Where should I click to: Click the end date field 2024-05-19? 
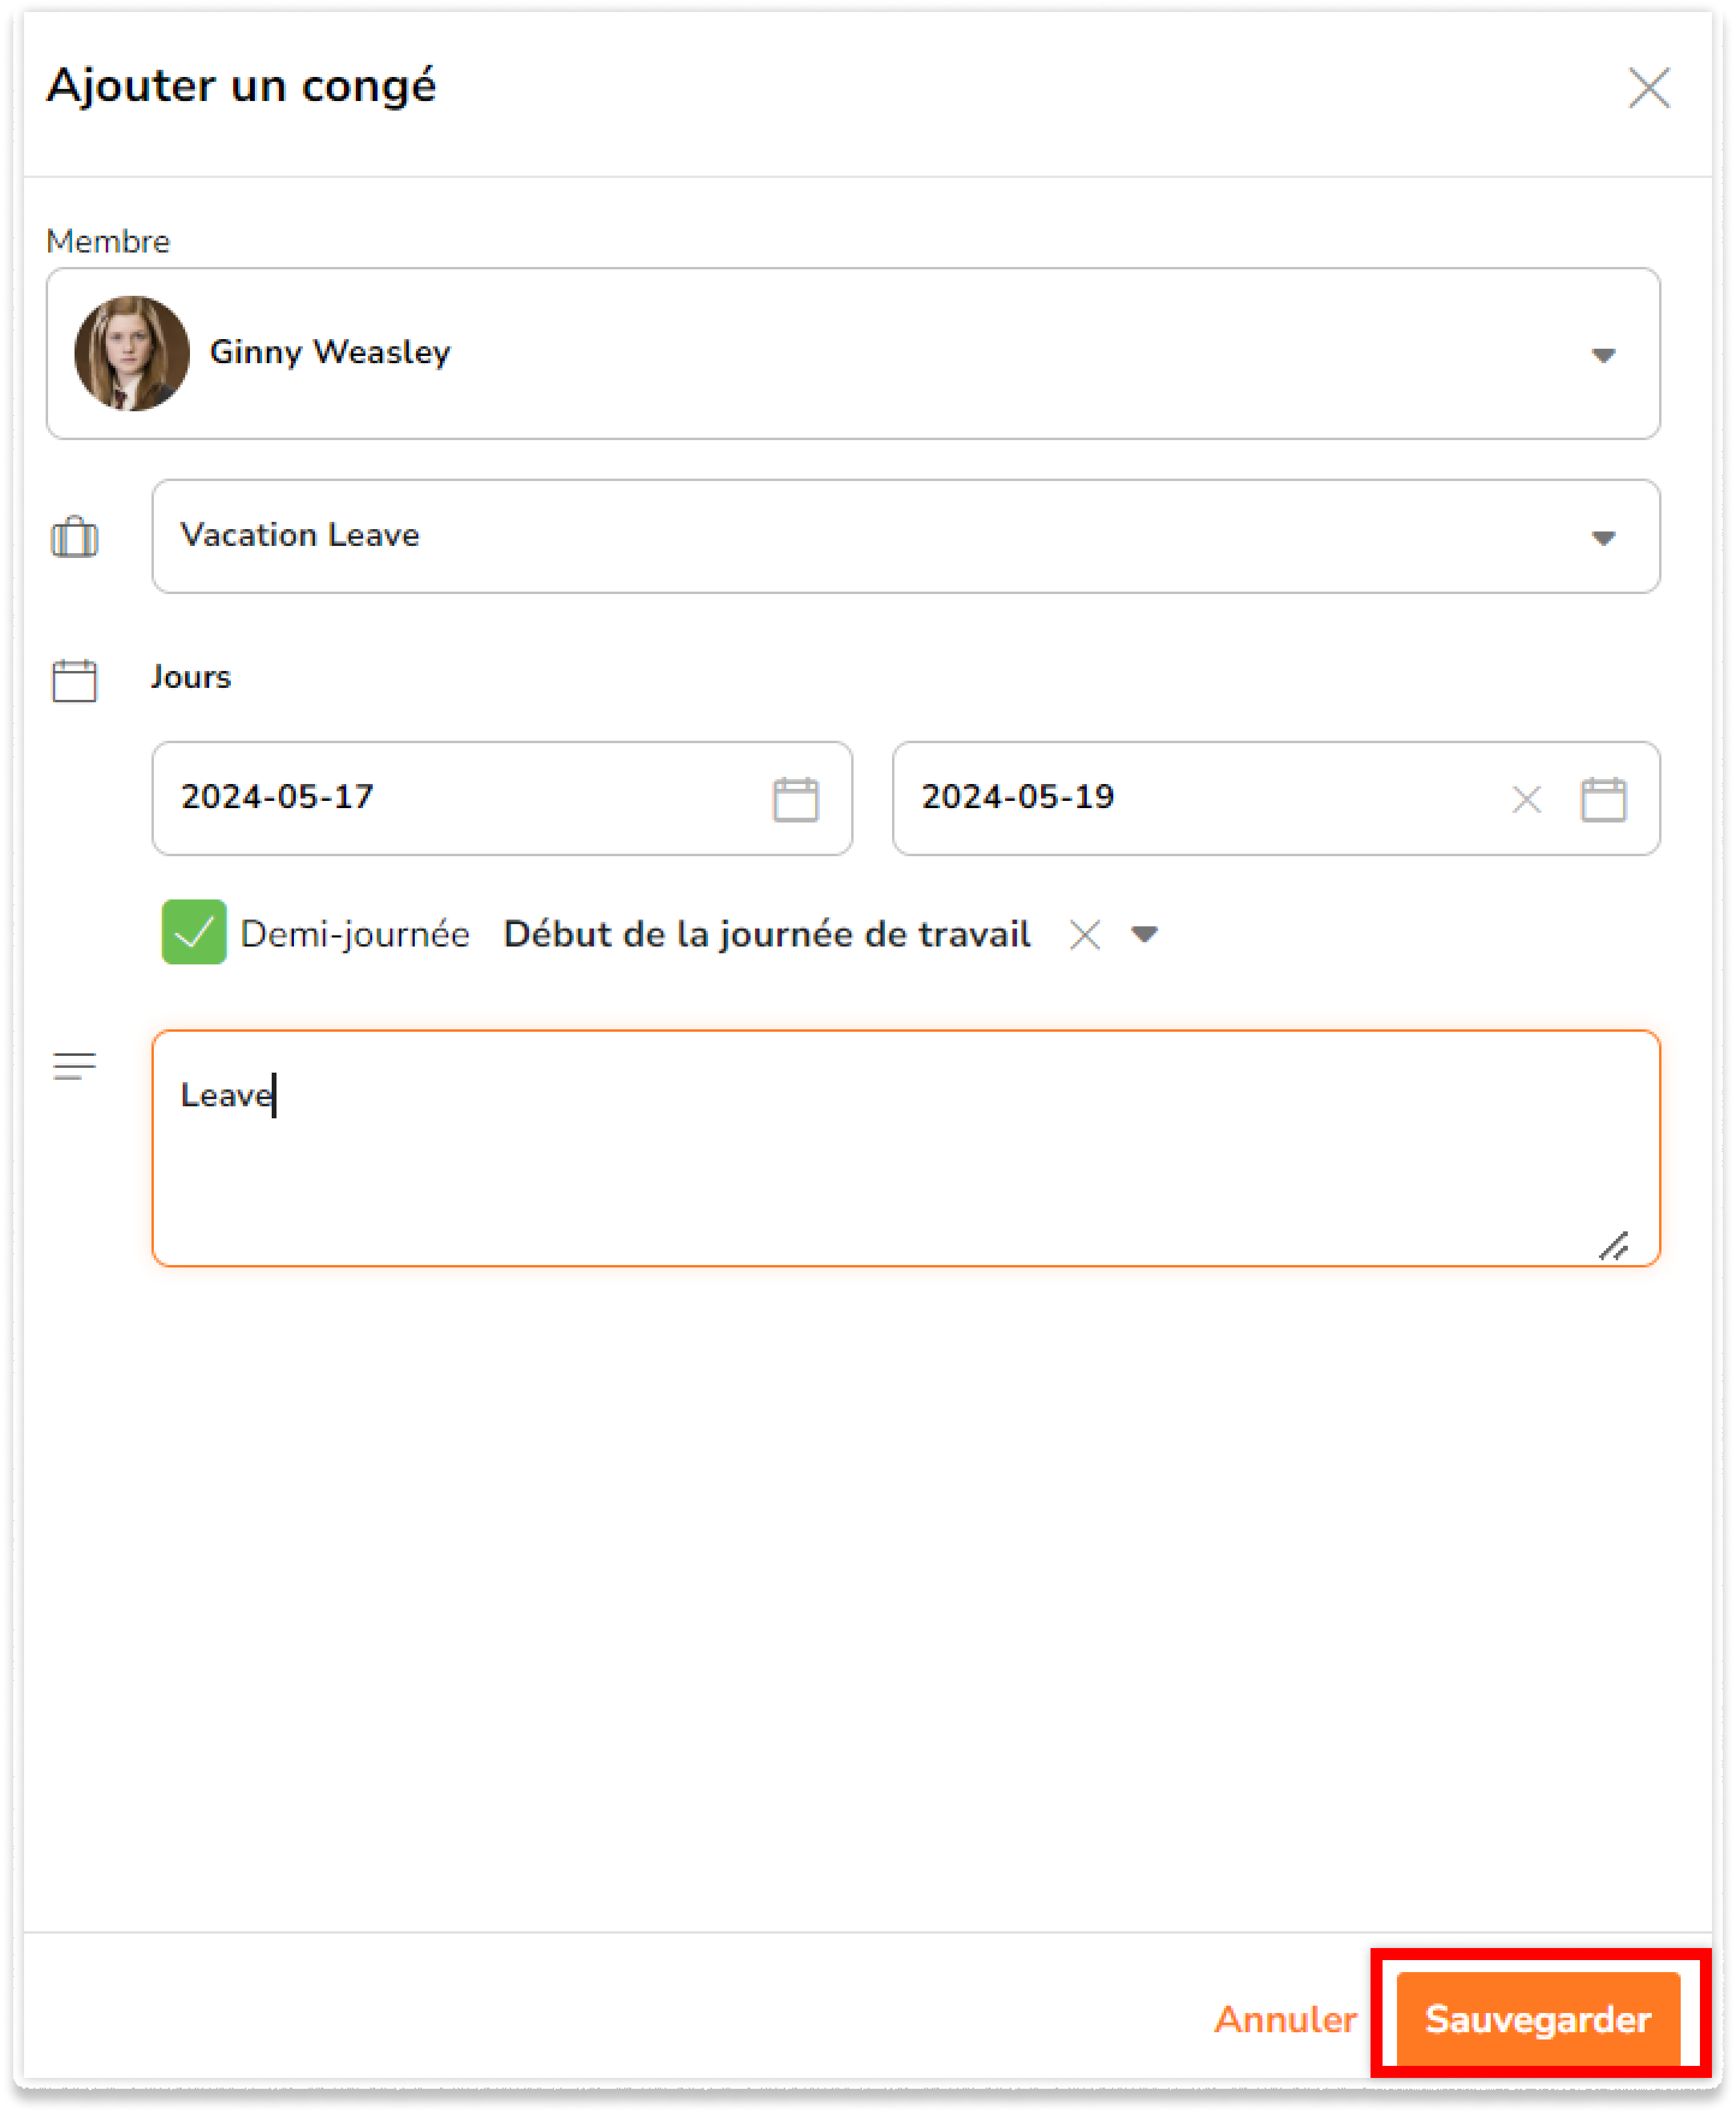pos(1276,798)
